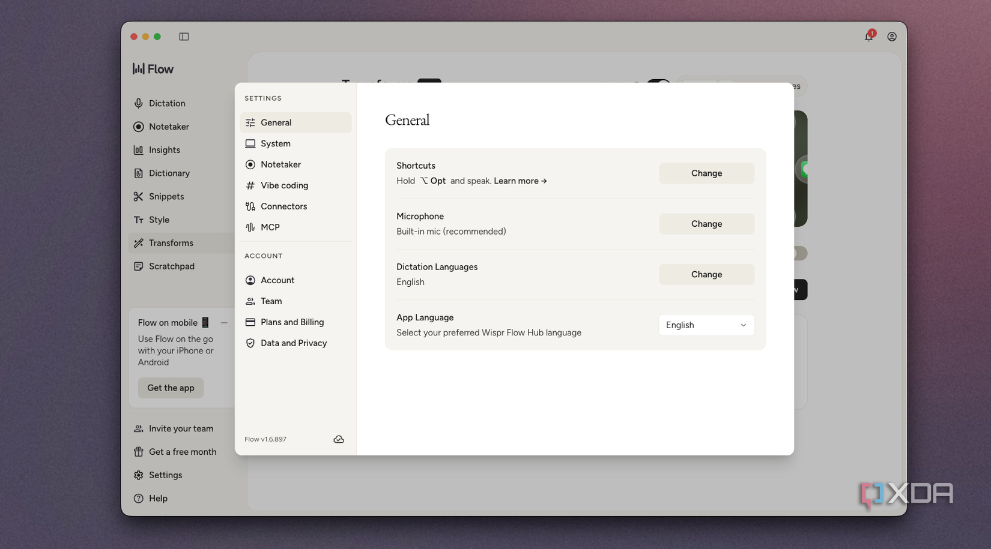991x549 pixels.
Task: Select Transforms in main sidebar
Action: [x=181, y=243]
